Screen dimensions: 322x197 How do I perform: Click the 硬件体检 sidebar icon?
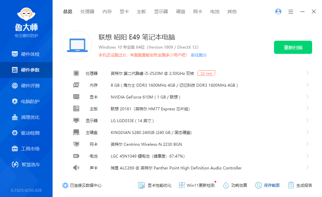click(x=15, y=54)
